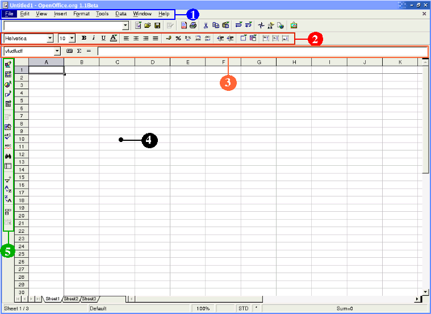Expand the cell name box dropdown
Viewport: 431px width, 314px height.
point(57,51)
